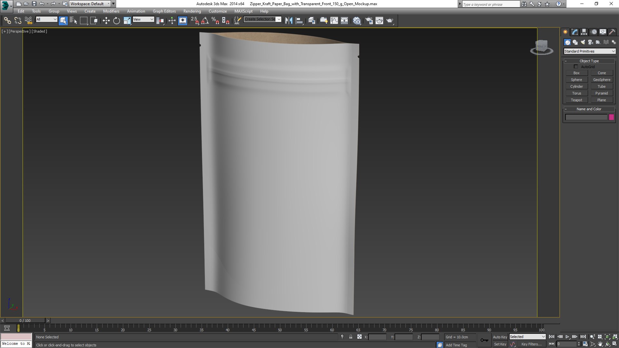619x348 pixels.
Task: Toggle the Selection Lock icon
Action: click(351, 337)
